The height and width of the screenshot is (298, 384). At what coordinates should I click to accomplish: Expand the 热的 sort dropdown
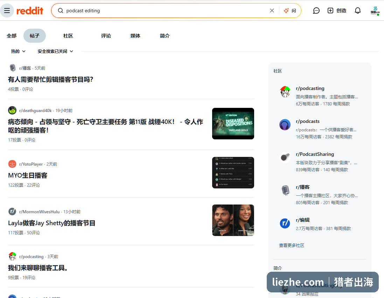point(18,51)
